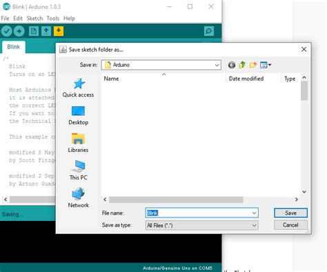
Task: Select Network in the places sidebar
Action: click(78, 198)
